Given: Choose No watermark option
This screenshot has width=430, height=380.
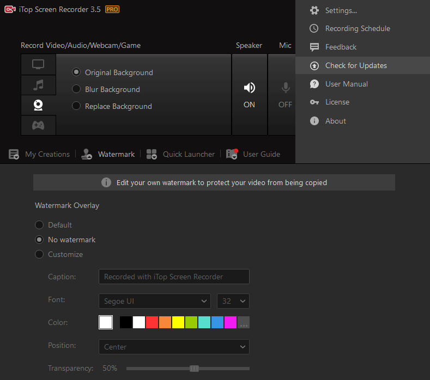Looking at the screenshot, I should pos(65,240).
